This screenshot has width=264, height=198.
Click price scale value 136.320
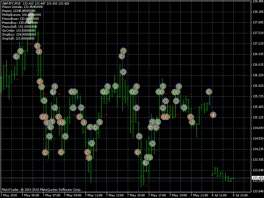coord(258,75)
